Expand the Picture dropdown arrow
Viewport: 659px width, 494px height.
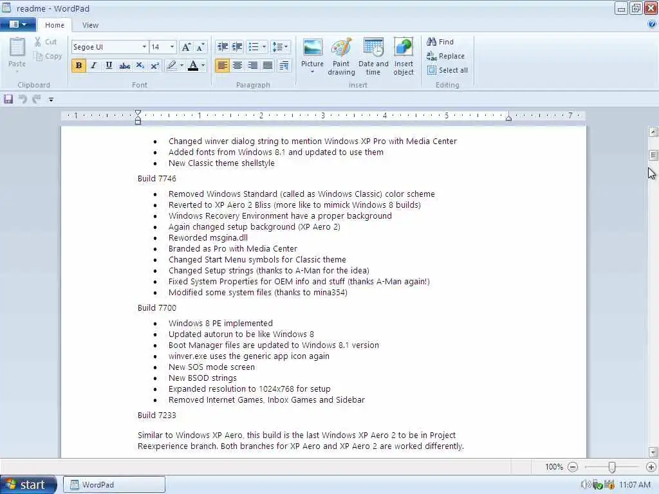[x=312, y=72]
